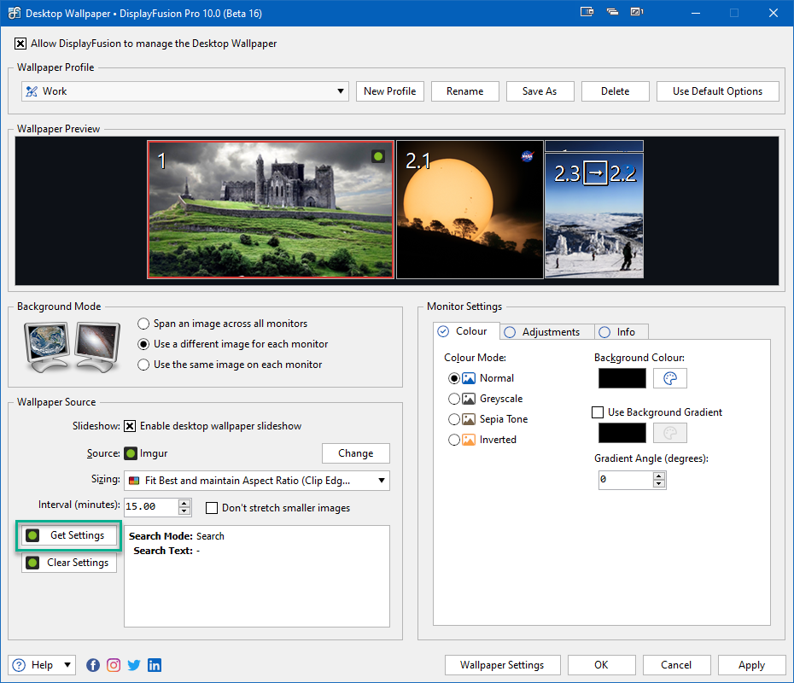
Task: Open the Sizing dropdown
Action: click(382, 481)
